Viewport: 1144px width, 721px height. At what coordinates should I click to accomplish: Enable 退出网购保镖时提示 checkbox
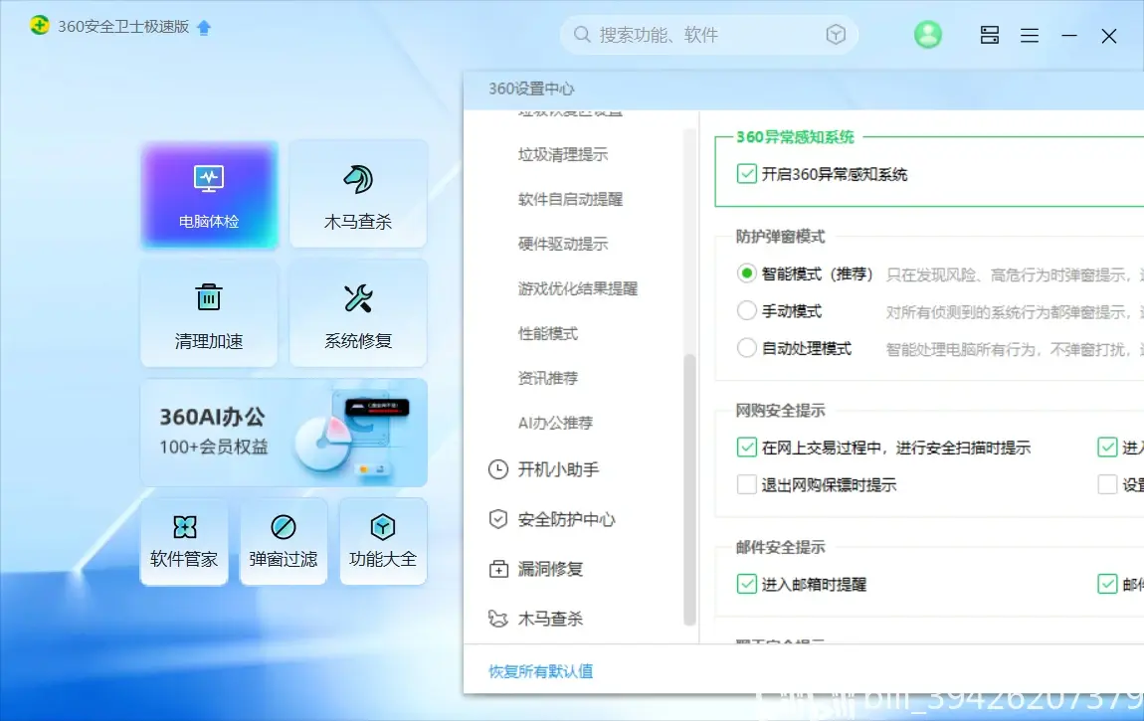click(x=746, y=484)
